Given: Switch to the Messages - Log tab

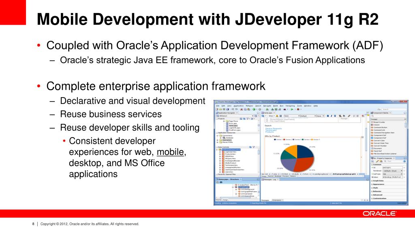Looking at the screenshot, I should tap(270, 179).
